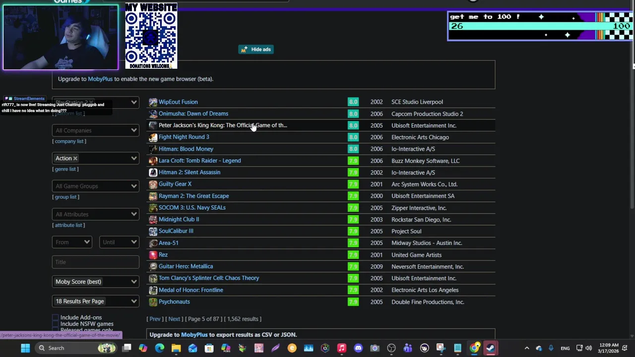This screenshot has height=357, width=635.
Task: Click the ENG language indicator
Action: pos(565,348)
